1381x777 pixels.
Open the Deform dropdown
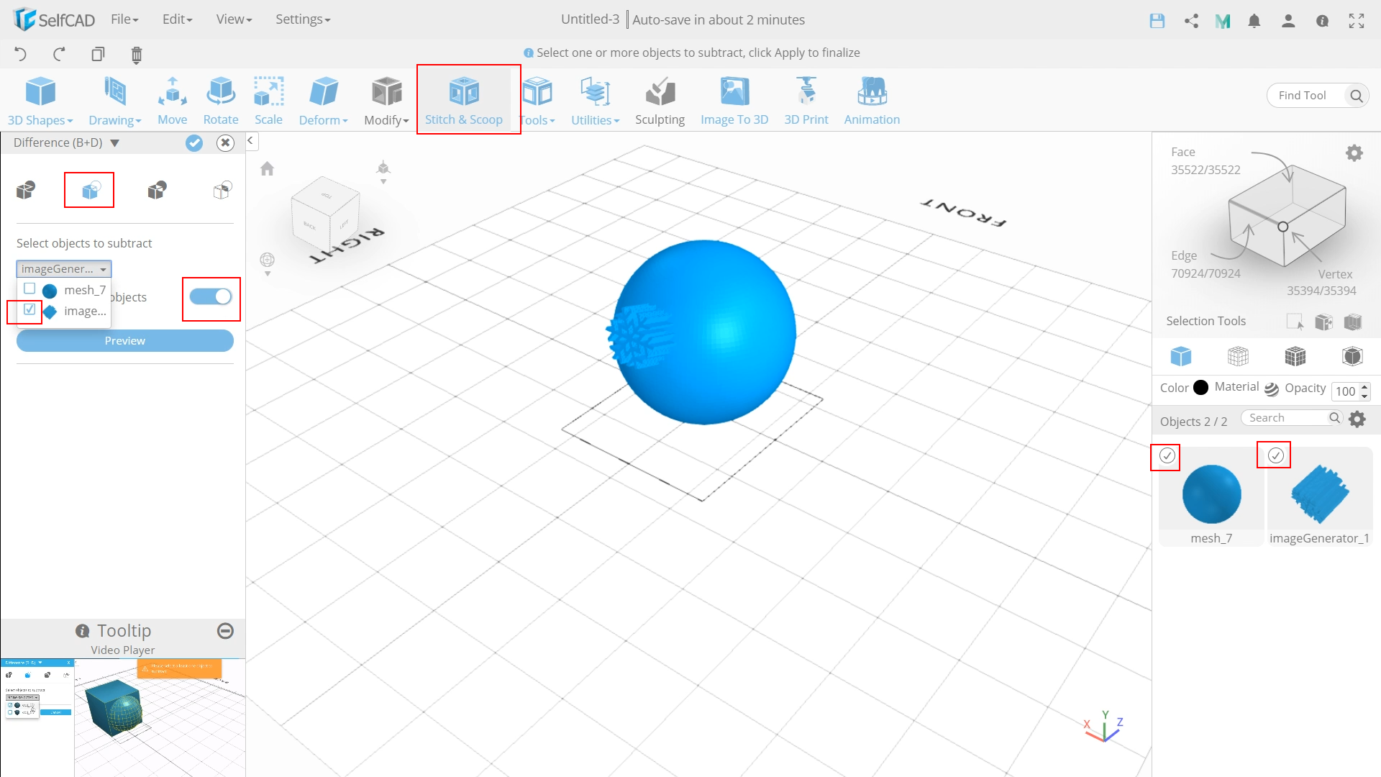coord(324,101)
